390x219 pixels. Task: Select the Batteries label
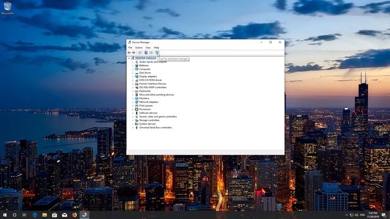coord(144,65)
